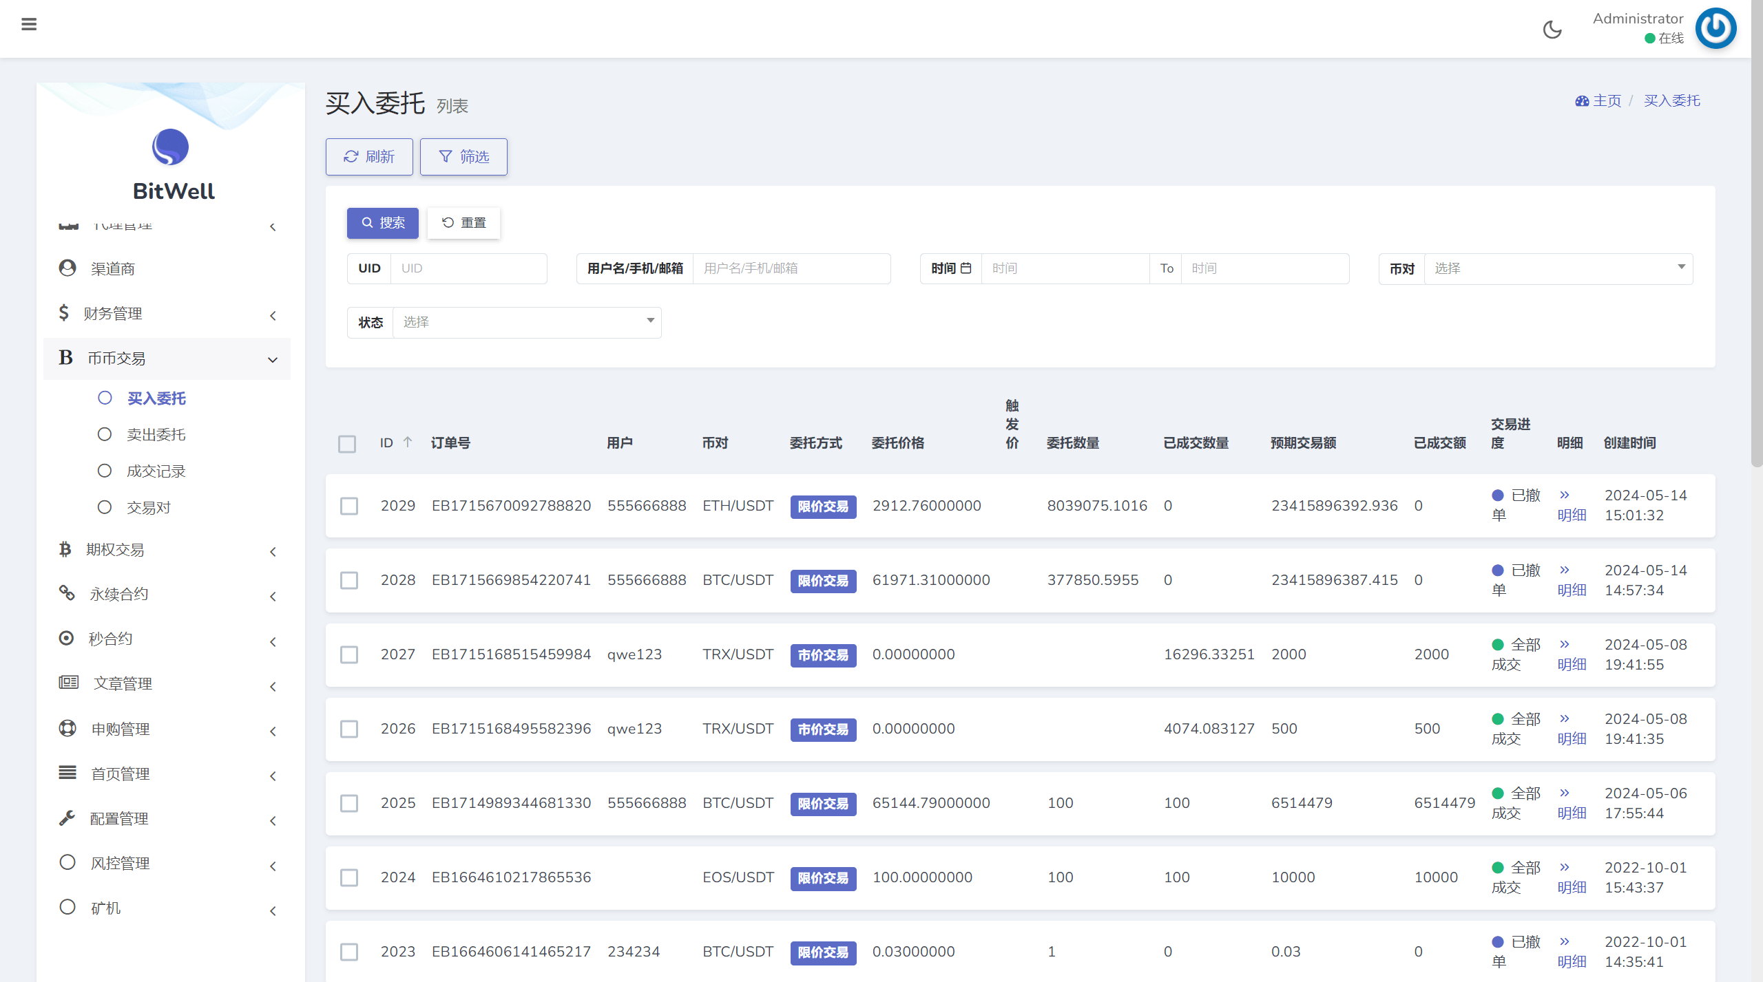Click the 渠道商 user icon
The width and height of the screenshot is (1763, 982).
(67, 268)
